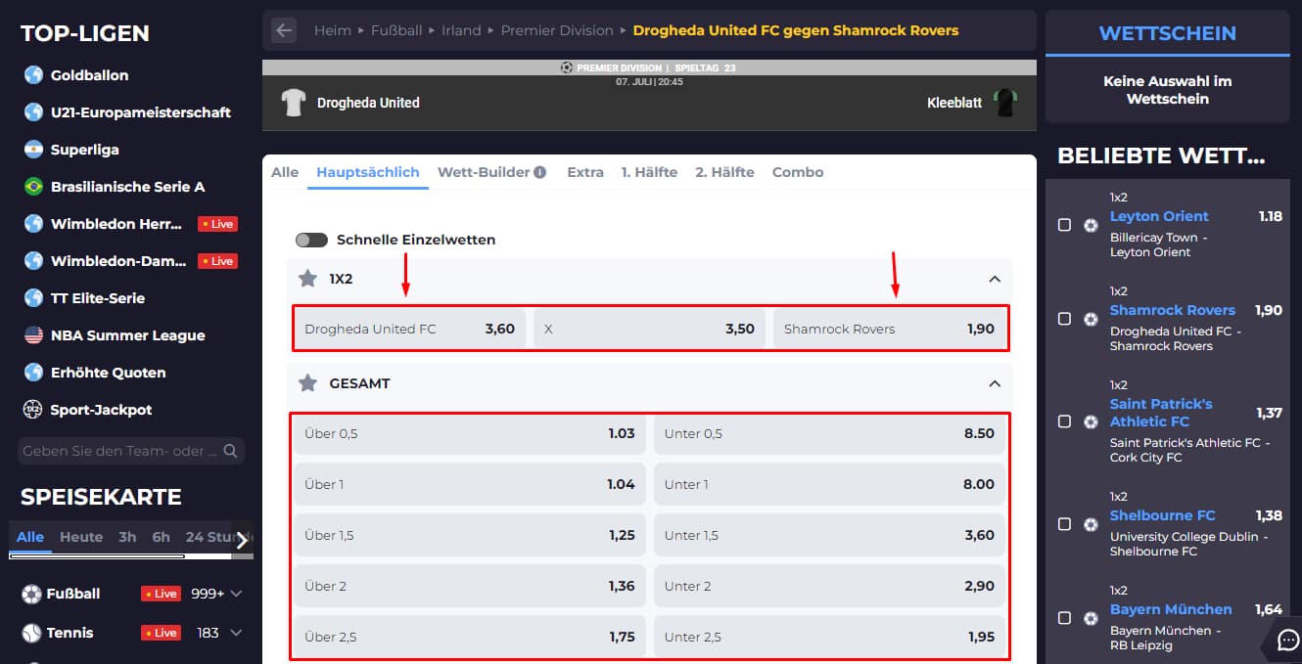Check the Saint Patrick's Athletic FC bet checkbox
This screenshot has width=1302, height=664.
tap(1064, 421)
